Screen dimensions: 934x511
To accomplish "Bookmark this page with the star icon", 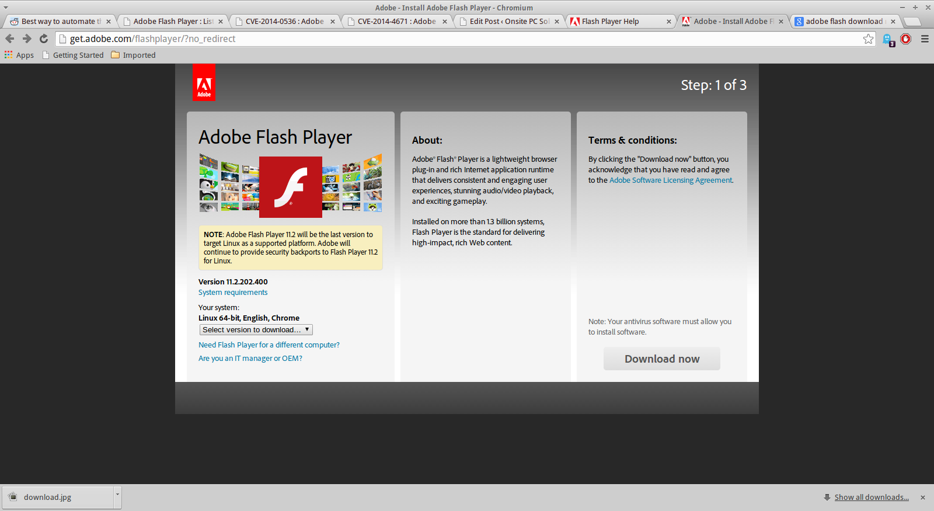I will (x=869, y=39).
